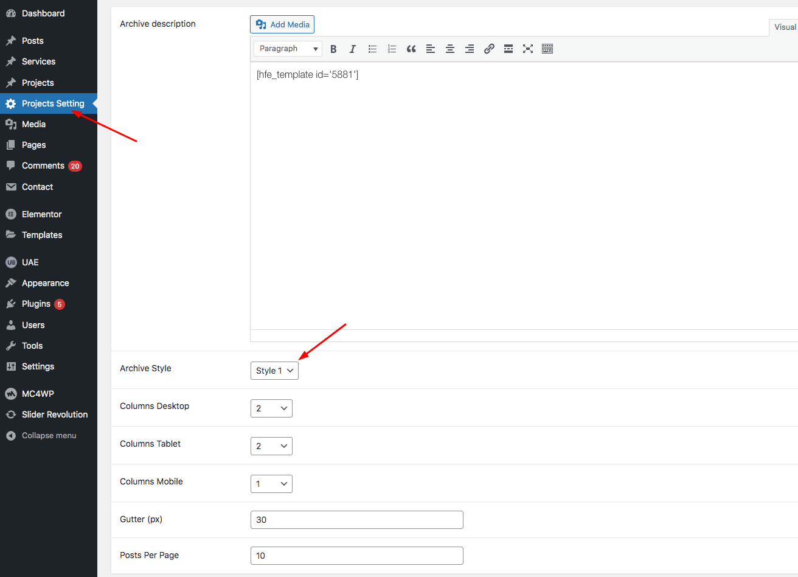Click the Add Media button
The height and width of the screenshot is (577, 798).
coord(282,24)
